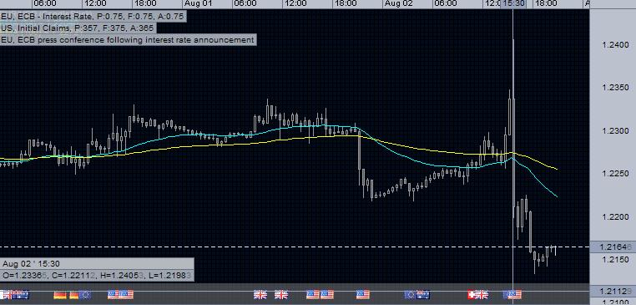
Task: Click the 1.2164 current price label
Action: coord(613,247)
